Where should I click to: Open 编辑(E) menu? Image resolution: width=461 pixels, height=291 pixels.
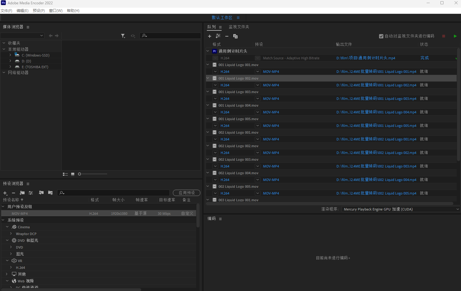click(x=22, y=11)
